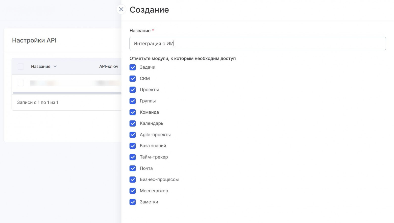Image resolution: width=394 pixels, height=223 pixels.
Task: Uncheck the Agile-проекты checkbox
Action: pyautogui.click(x=133, y=135)
